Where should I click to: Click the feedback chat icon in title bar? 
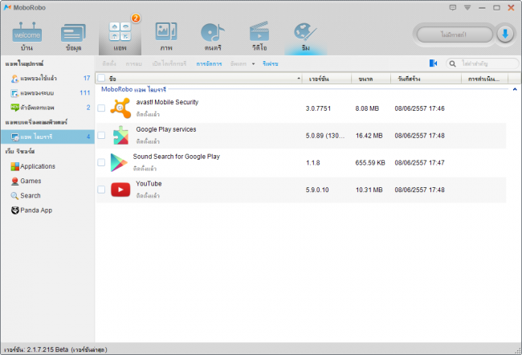click(x=453, y=7)
